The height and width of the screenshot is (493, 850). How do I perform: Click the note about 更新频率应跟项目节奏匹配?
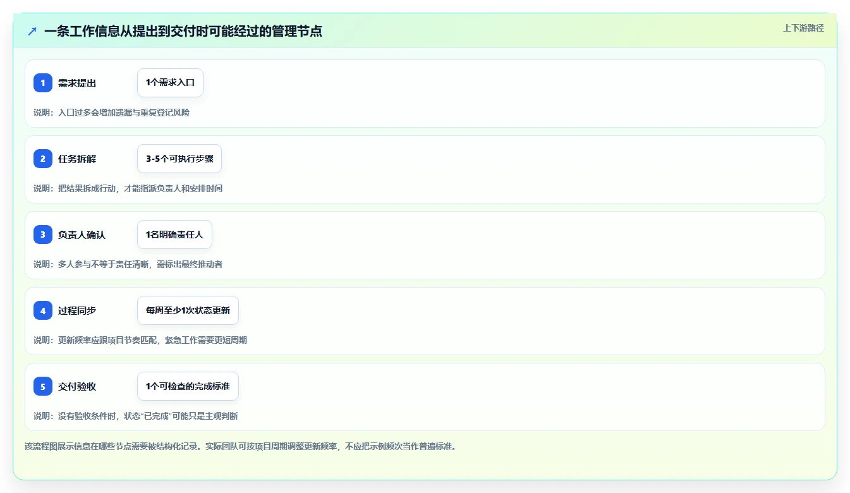point(140,340)
